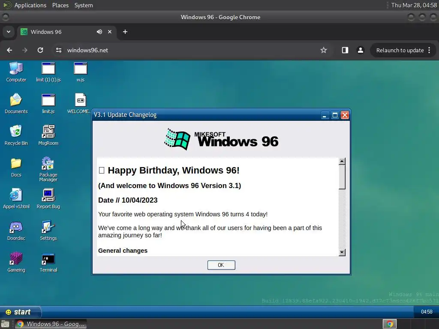Image resolution: width=439 pixels, height=329 pixels.
Task: Open a new Chrome tab
Action: 125,32
